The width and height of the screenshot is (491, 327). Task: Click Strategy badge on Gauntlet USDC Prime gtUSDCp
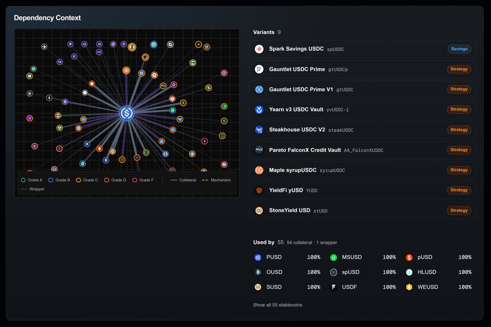(459, 69)
